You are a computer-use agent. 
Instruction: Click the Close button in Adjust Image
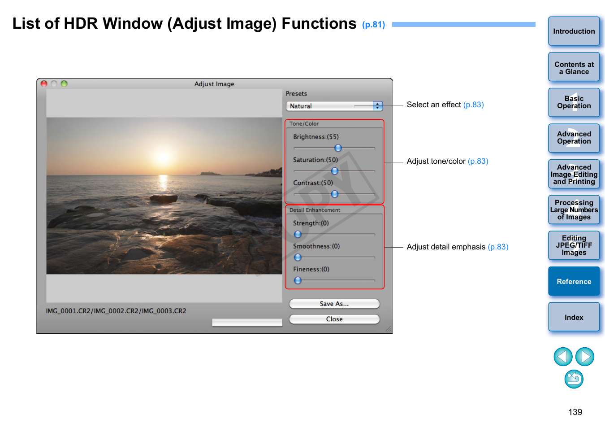(x=334, y=319)
